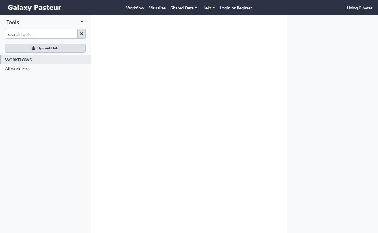Screen dimensions: 378x233
Task: Open the Workflow menu item
Action: (135, 8)
